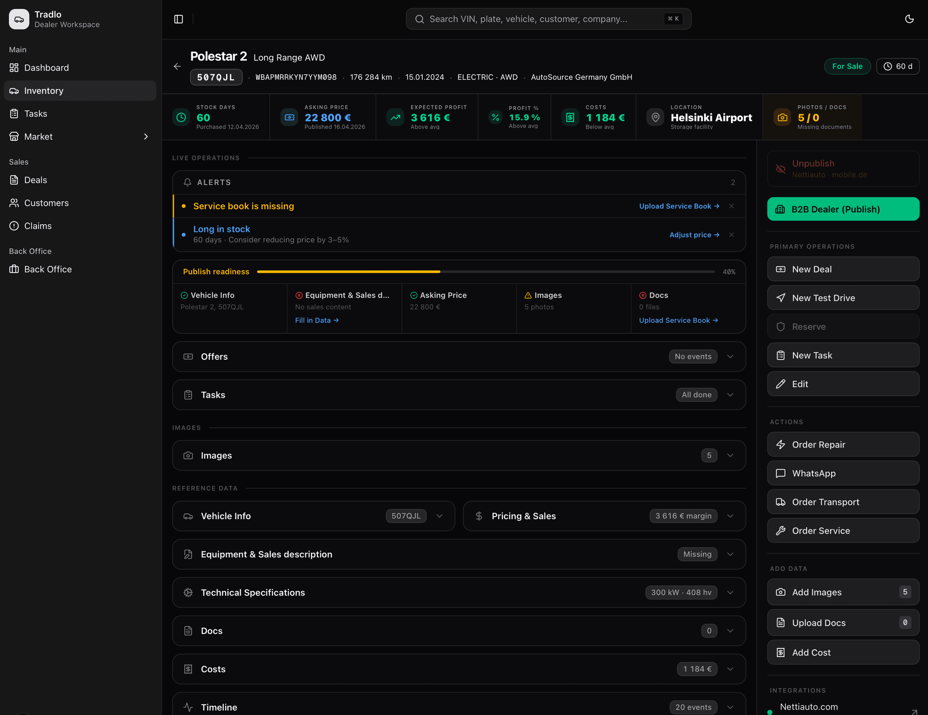
Task: Click Order Repair action
Action: [x=843, y=444]
